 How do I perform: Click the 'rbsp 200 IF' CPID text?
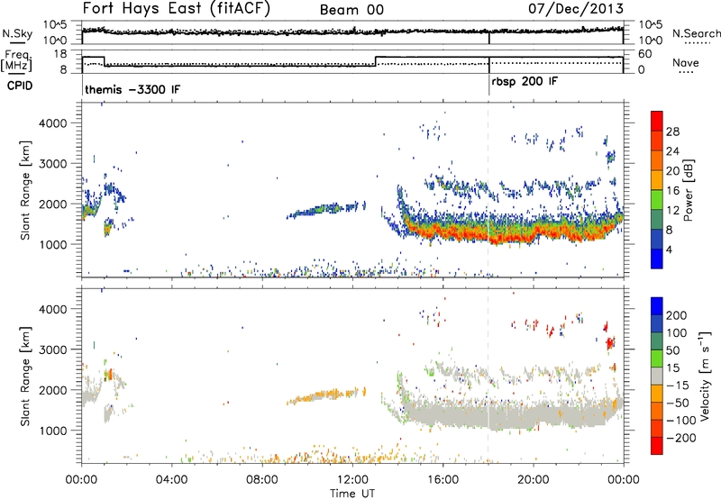[525, 82]
